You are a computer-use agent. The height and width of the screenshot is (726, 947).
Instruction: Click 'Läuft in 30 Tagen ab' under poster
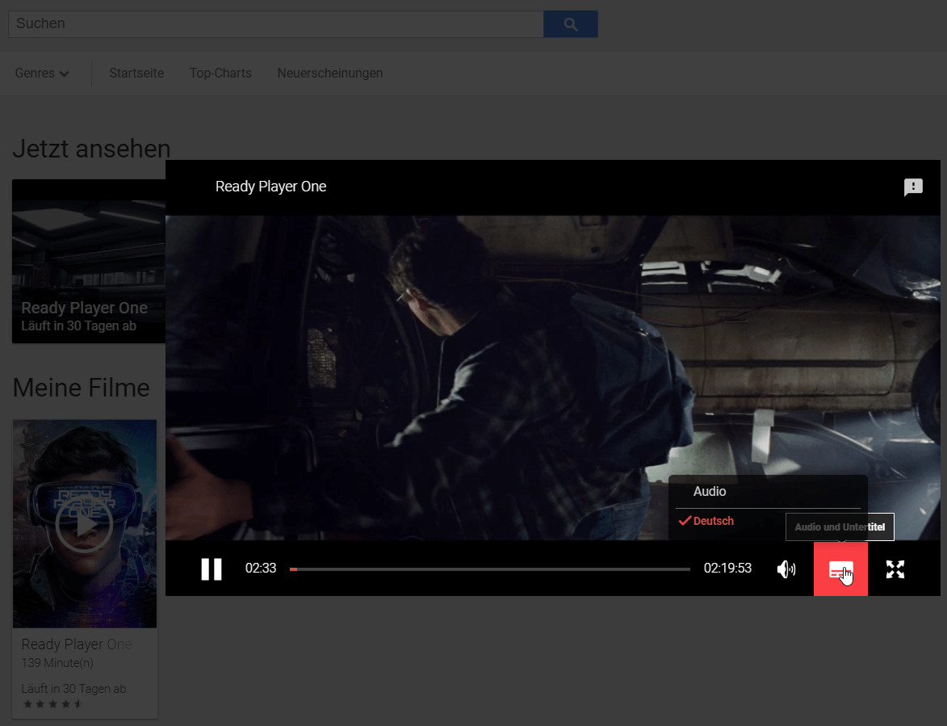(x=73, y=689)
